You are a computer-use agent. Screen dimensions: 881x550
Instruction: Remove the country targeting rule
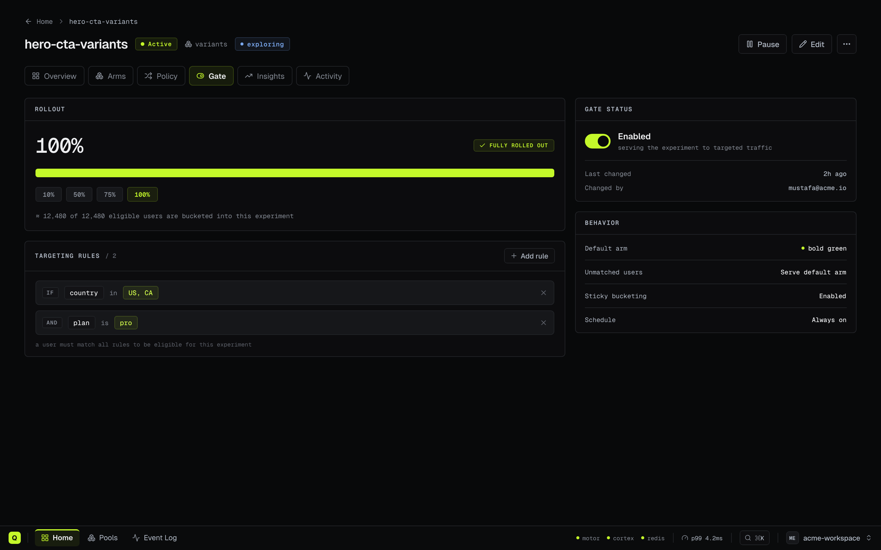544,292
